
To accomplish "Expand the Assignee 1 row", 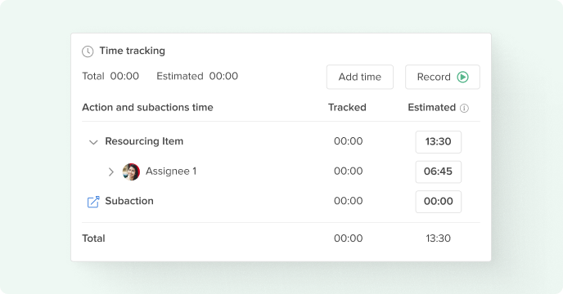I will click(111, 172).
